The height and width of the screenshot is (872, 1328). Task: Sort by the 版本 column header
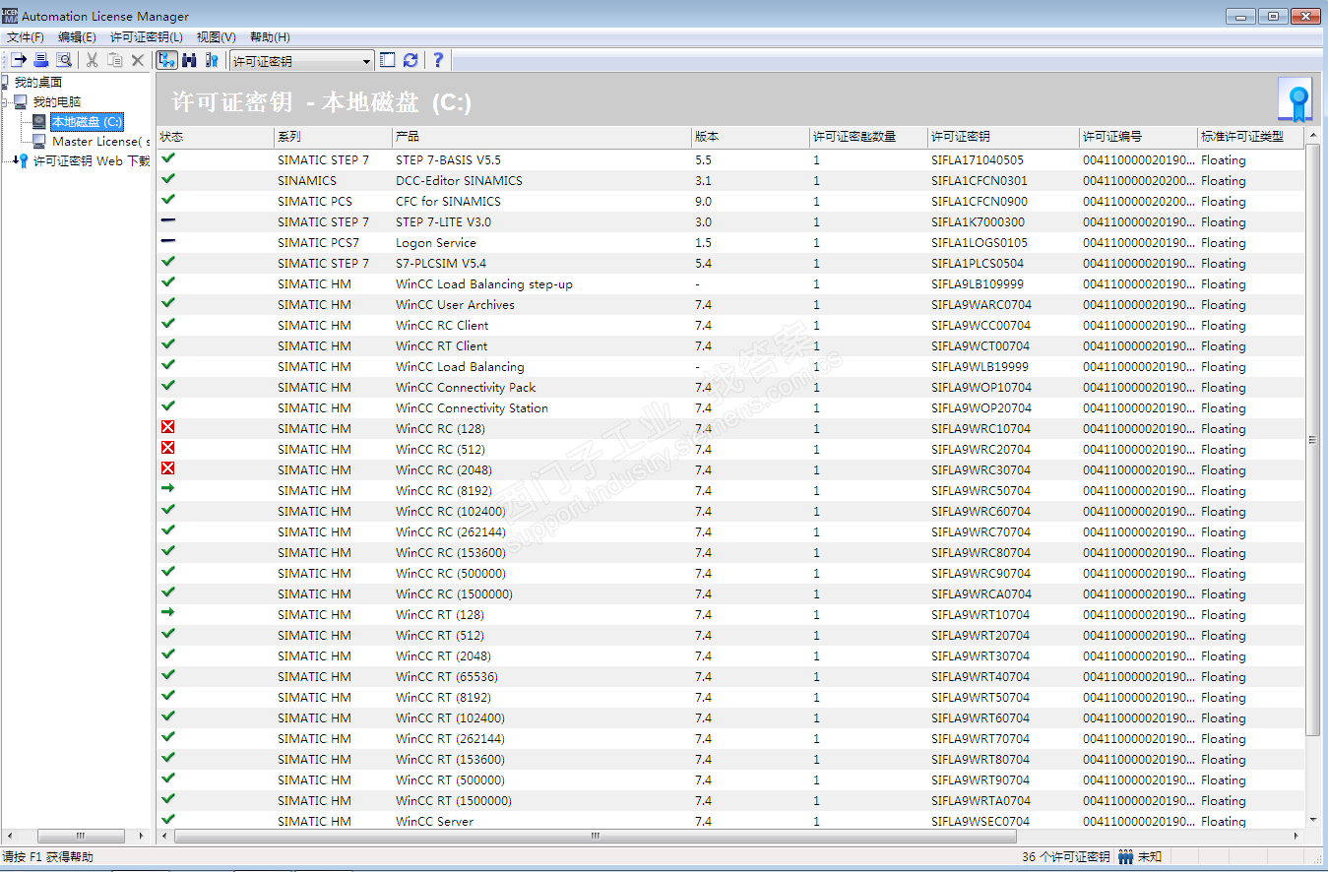tap(750, 137)
